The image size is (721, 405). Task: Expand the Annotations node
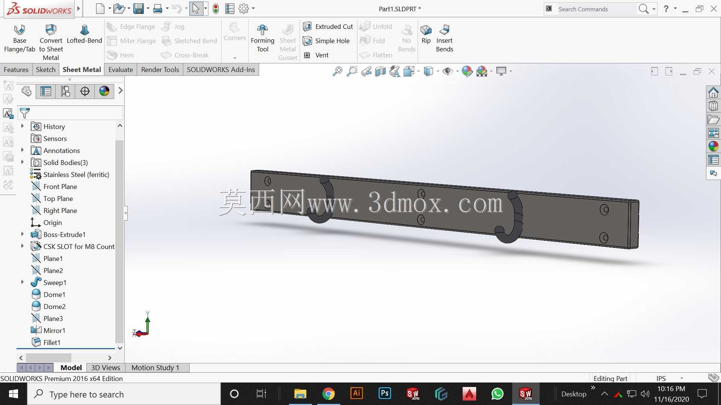(x=22, y=150)
